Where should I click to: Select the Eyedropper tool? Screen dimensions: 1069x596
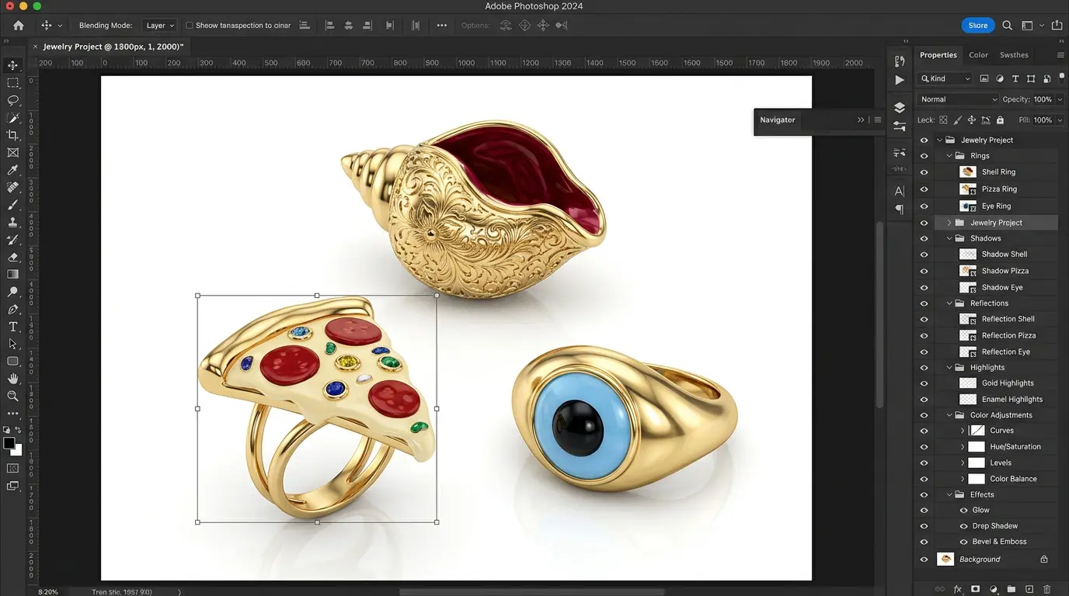pos(12,170)
